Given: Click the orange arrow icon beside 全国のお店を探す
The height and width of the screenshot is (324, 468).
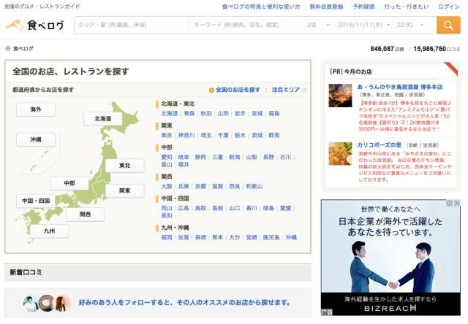Looking at the screenshot, I should [x=211, y=90].
